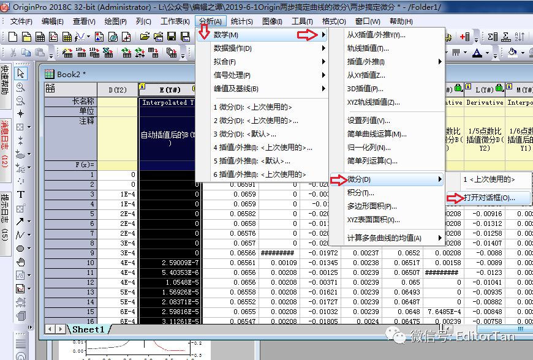The image size is (533, 360).
Task: Click the Statistics on Columns sigma icon
Action: coord(493,36)
